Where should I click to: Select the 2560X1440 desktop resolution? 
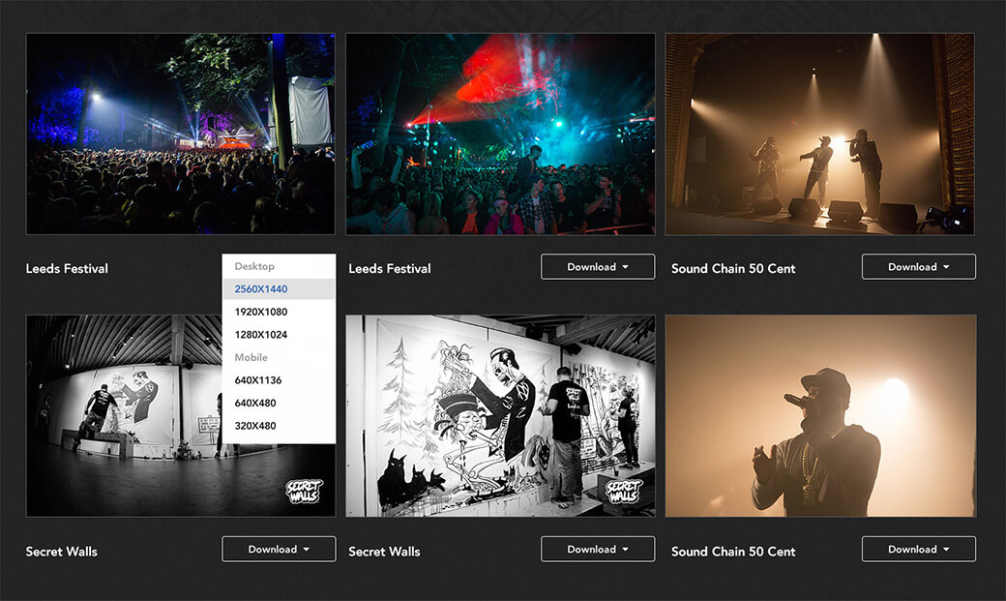[261, 289]
